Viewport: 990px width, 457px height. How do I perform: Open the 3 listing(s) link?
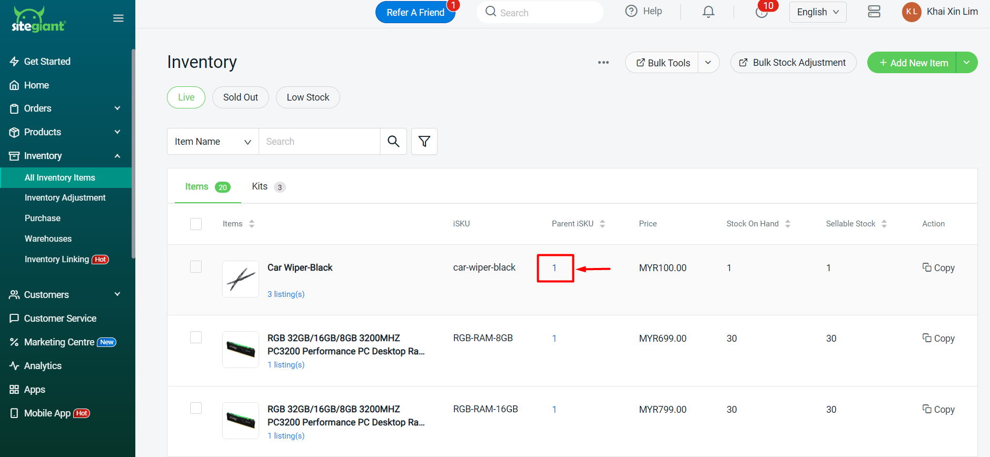(x=286, y=294)
